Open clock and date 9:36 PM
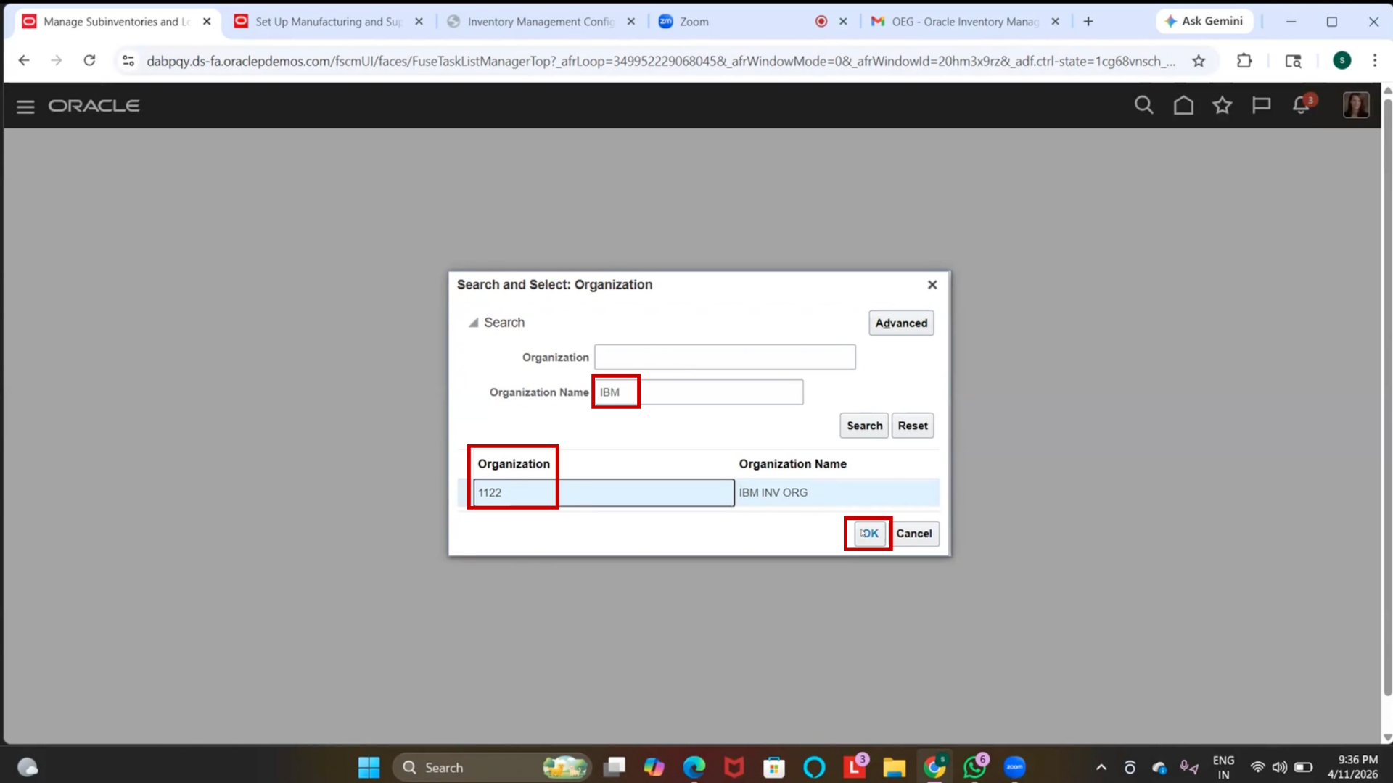The image size is (1393, 783). (1353, 767)
